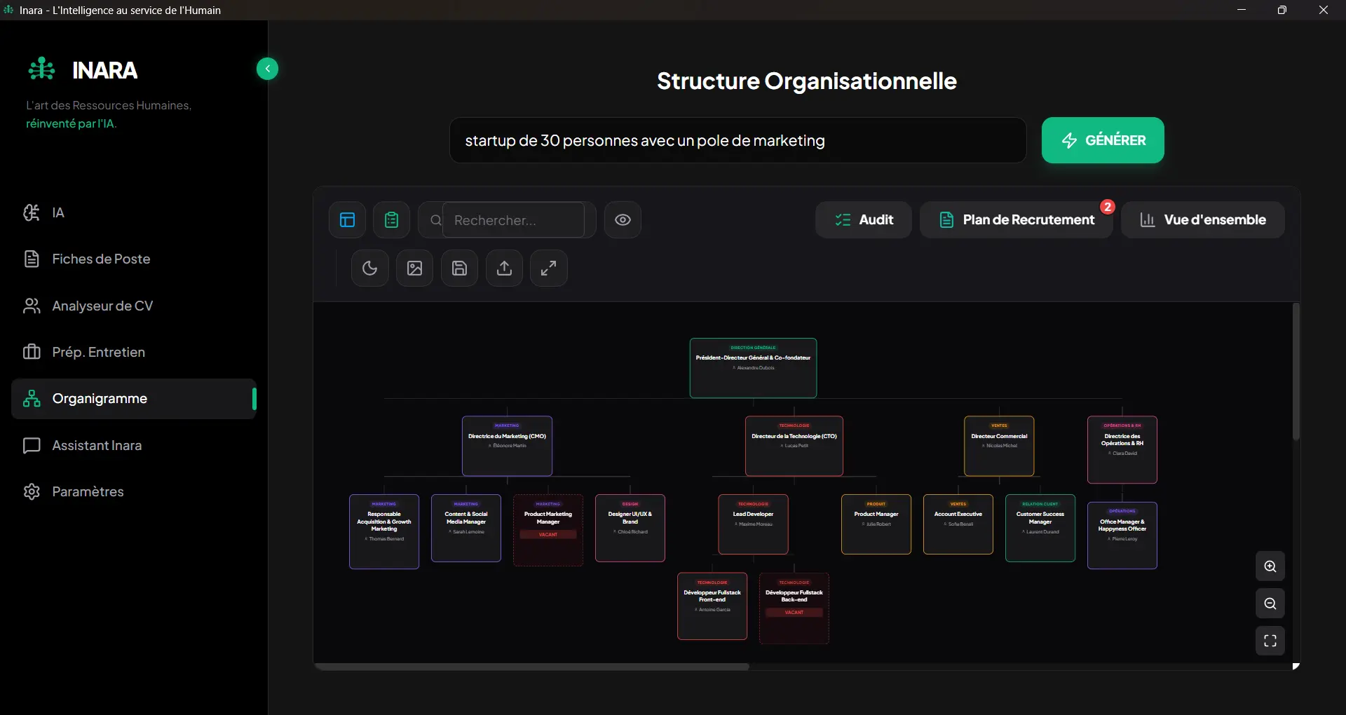This screenshot has width=1346, height=715.
Task: Focus the Rechercher search field
Action: [x=513, y=220]
